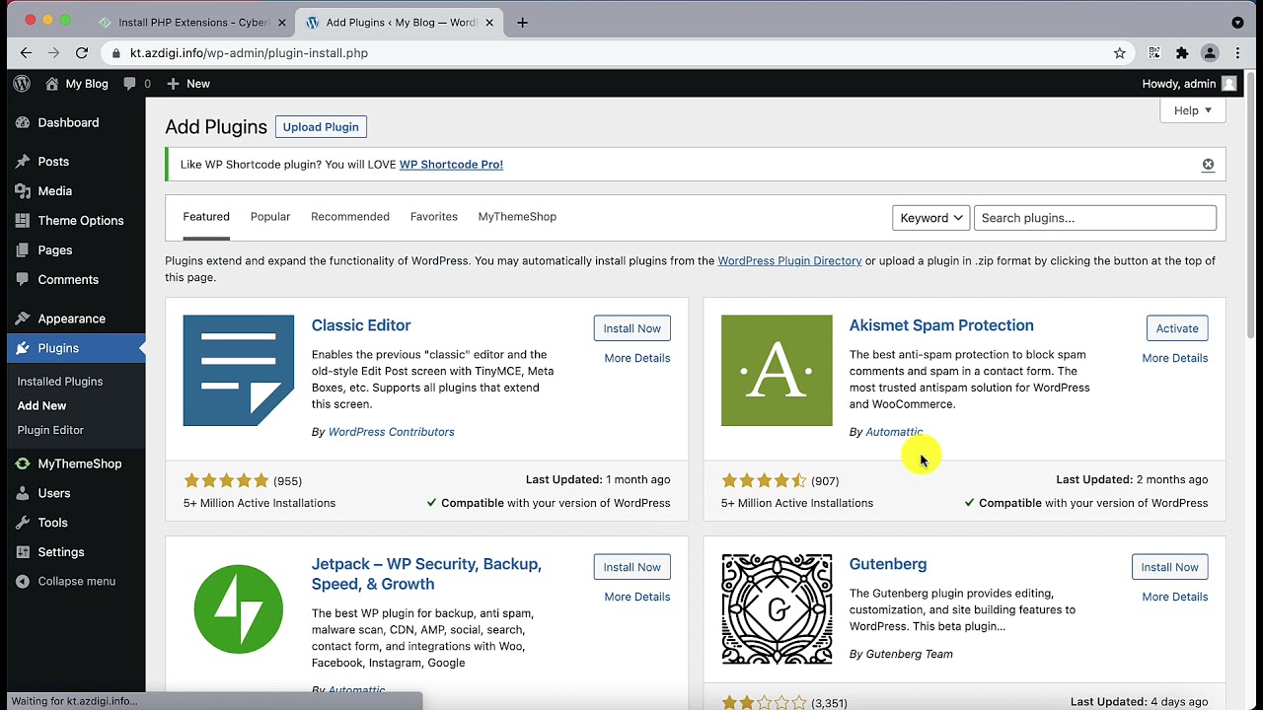This screenshot has width=1263, height=710.
Task: Open the Automattic author link under Akismet
Action: tap(894, 432)
